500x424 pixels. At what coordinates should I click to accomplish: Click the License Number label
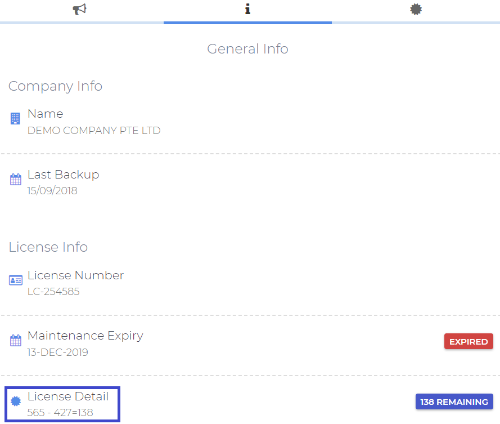(x=75, y=275)
